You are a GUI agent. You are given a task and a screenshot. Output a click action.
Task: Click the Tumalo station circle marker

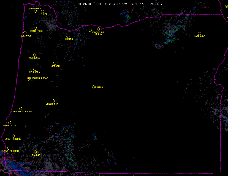pyautogui.click(x=93, y=87)
